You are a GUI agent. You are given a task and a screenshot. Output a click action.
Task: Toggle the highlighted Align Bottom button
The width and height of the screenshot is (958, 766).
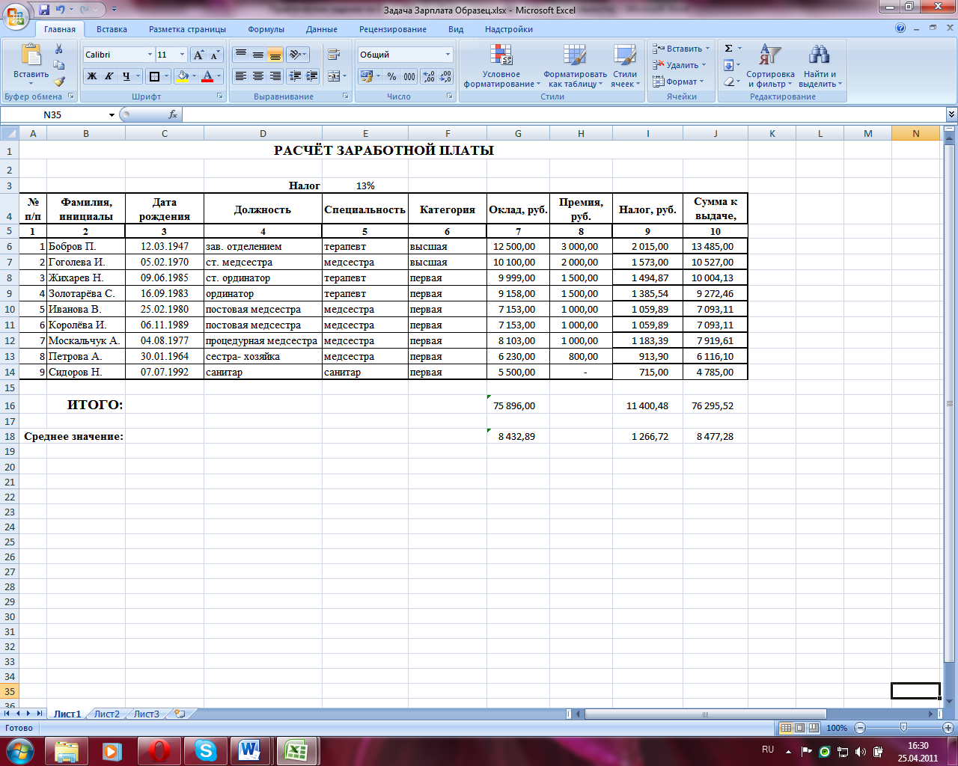point(275,55)
